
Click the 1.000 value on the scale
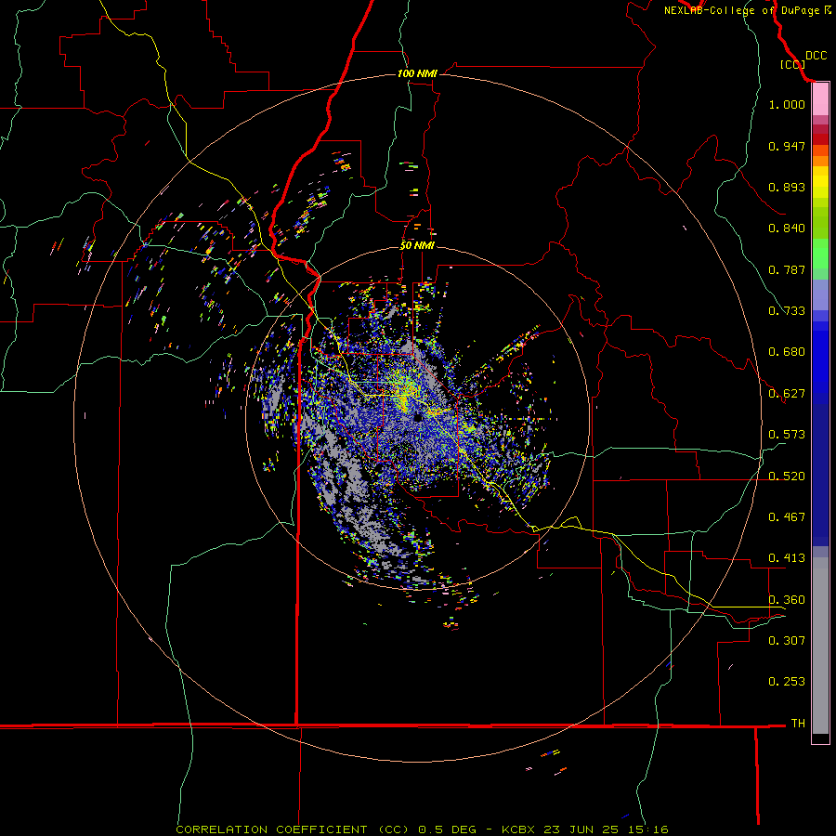tap(787, 104)
